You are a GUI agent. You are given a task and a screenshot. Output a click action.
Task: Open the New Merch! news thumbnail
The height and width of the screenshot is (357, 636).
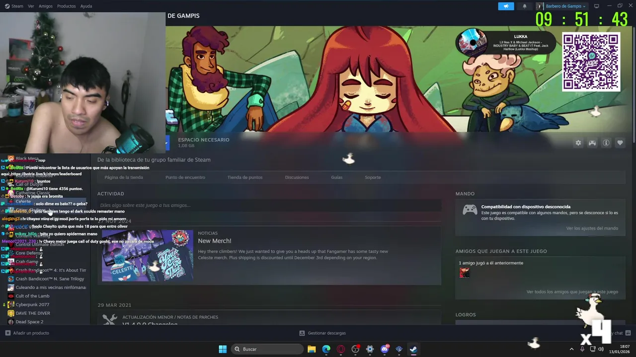coord(148,255)
